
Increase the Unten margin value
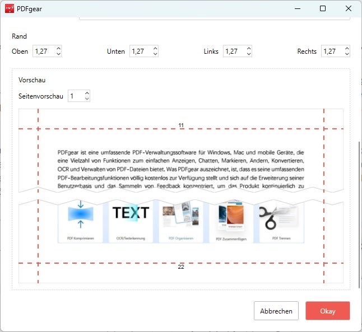tap(155, 49)
